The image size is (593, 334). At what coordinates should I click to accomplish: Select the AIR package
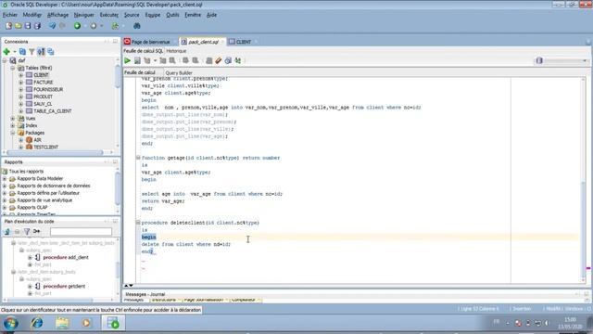(x=37, y=140)
